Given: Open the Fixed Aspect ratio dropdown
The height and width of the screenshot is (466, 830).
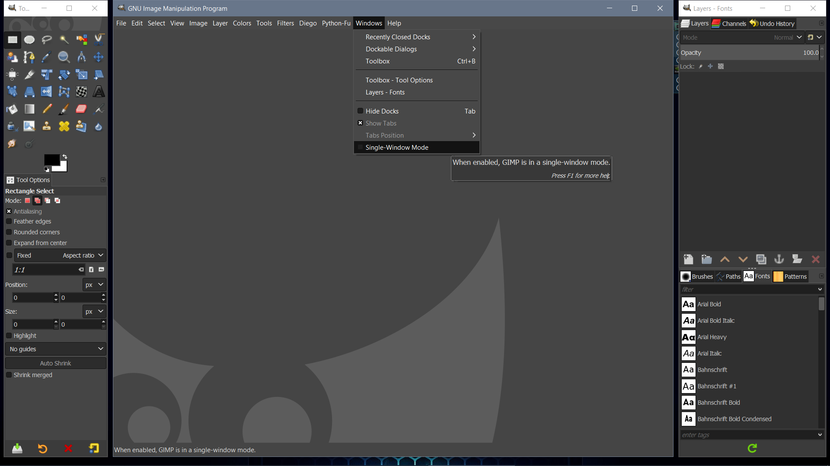Looking at the screenshot, I should point(60,255).
